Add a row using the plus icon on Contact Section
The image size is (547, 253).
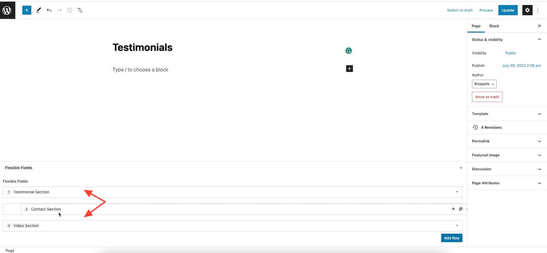click(x=453, y=209)
